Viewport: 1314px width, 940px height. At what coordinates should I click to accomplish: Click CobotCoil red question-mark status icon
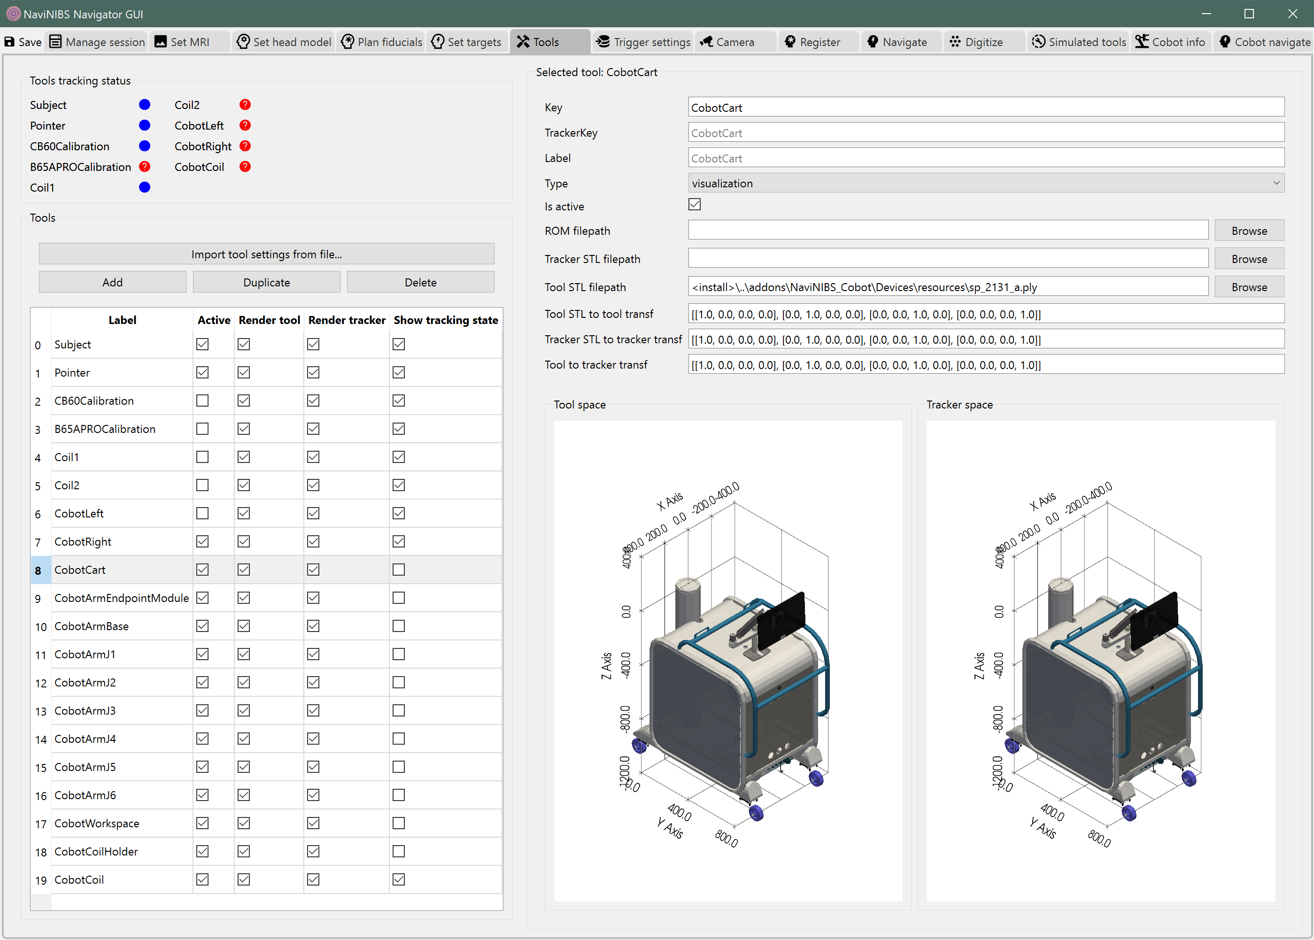pyautogui.click(x=245, y=167)
